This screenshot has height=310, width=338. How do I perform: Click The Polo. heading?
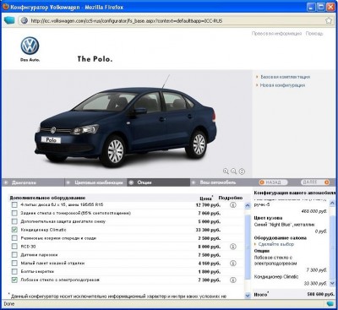(x=95, y=59)
